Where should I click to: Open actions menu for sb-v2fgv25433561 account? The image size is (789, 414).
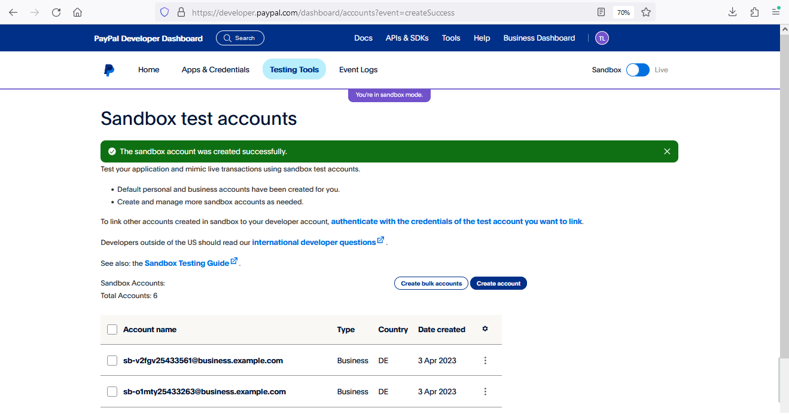[485, 361]
